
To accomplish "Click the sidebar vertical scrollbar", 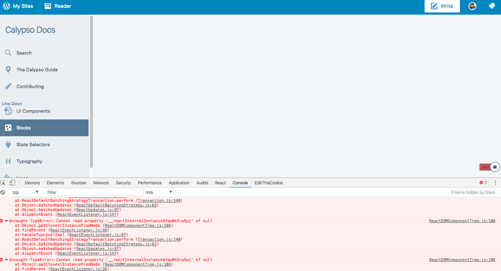I will point(91,92).
